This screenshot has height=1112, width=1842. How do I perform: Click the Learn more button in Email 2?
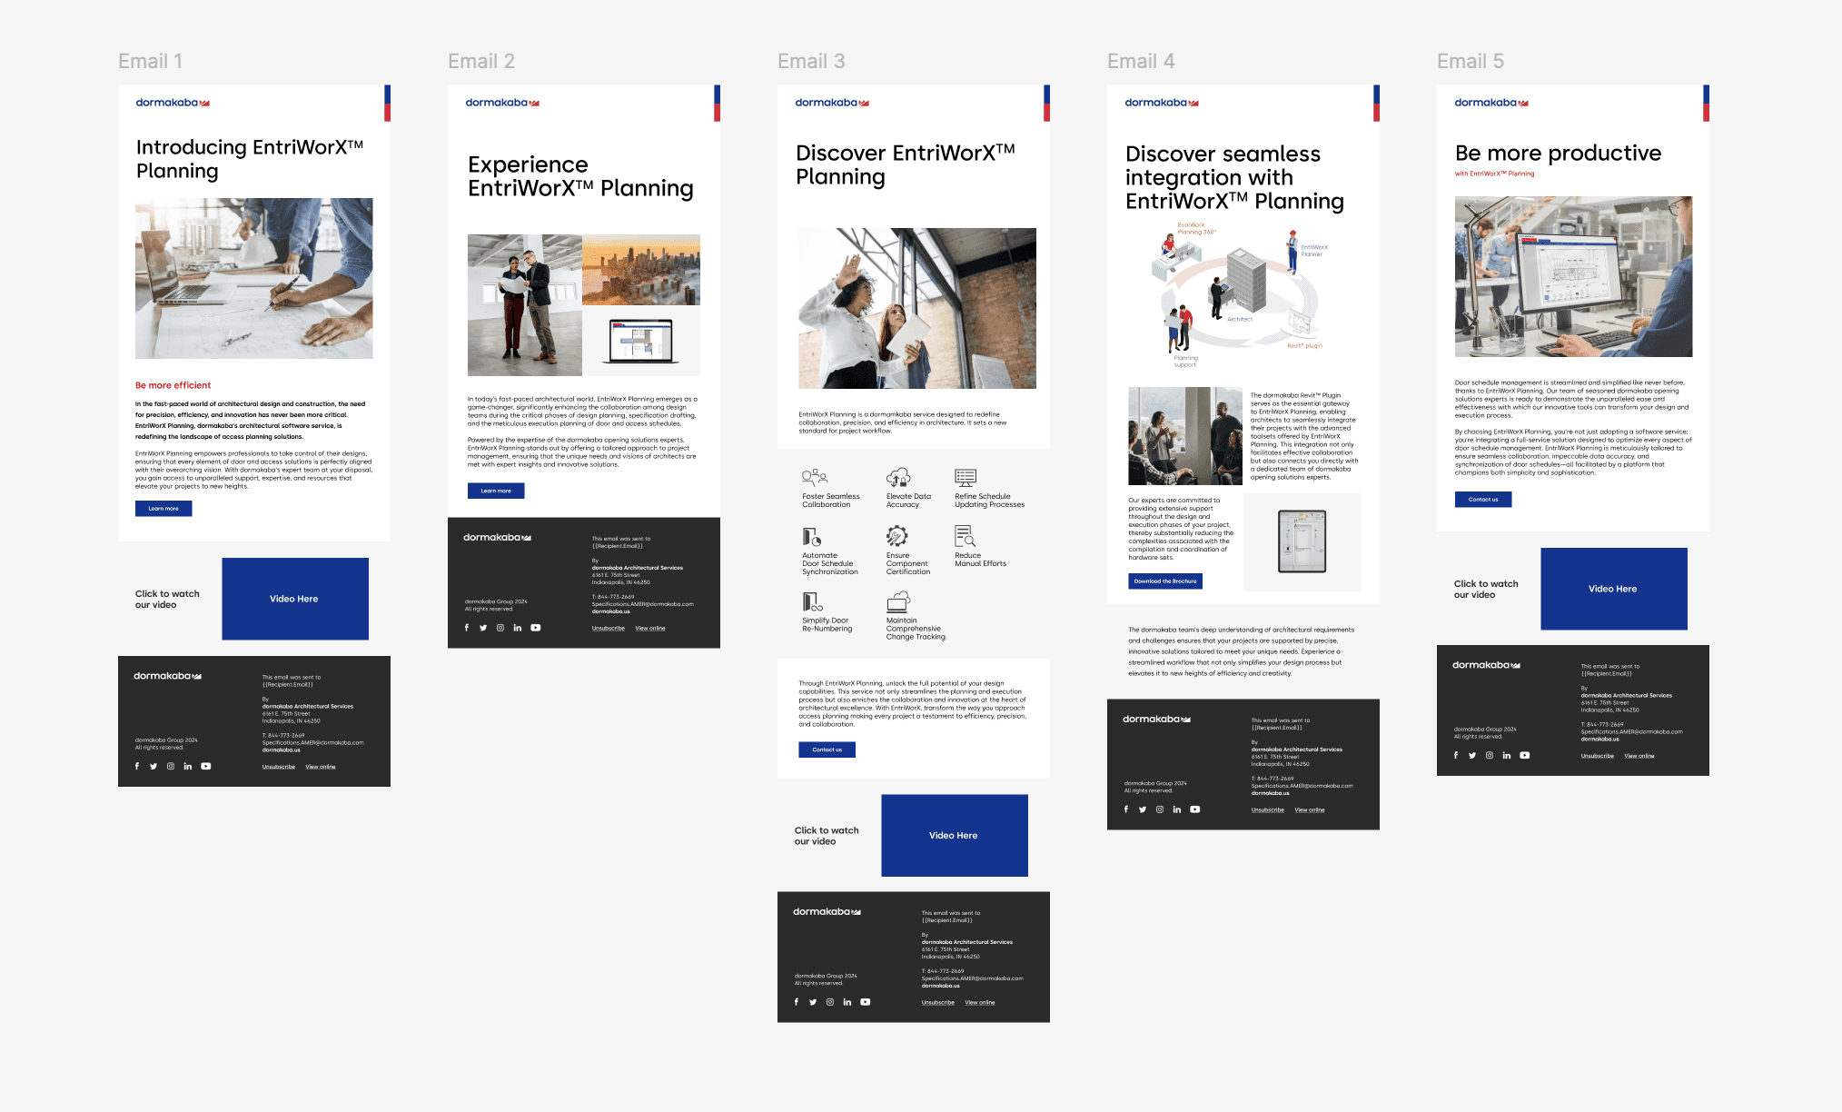[x=496, y=491]
